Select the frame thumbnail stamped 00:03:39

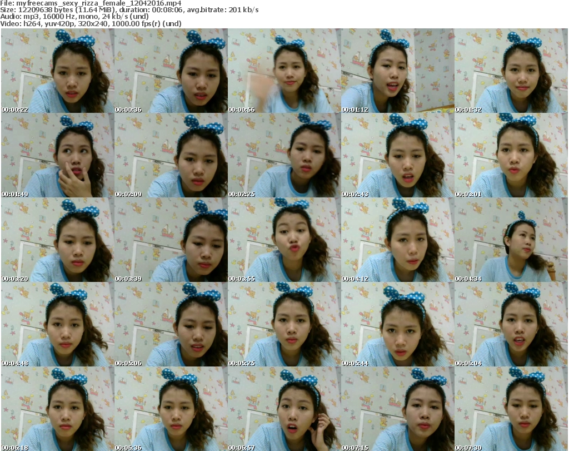171,240
